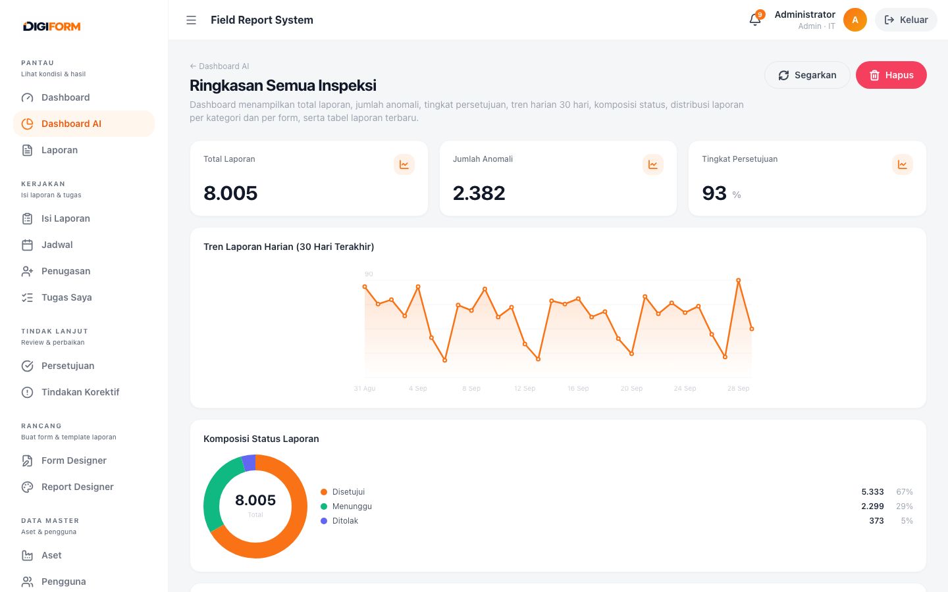Follow the Dashboard AI back link

pos(219,66)
